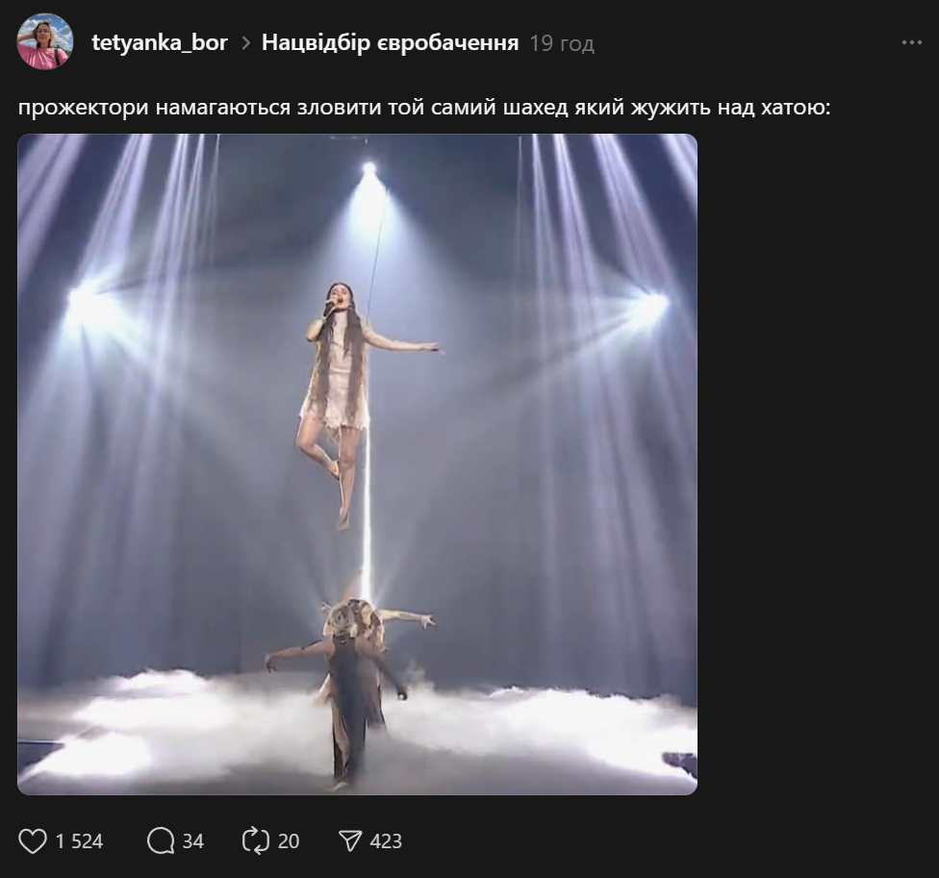The image size is (939, 878).
Task: Click the 423 shares count
Action: point(386,841)
